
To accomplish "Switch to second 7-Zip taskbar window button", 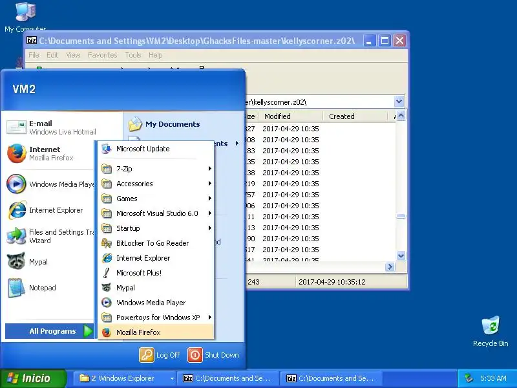I will click(331, 378).
